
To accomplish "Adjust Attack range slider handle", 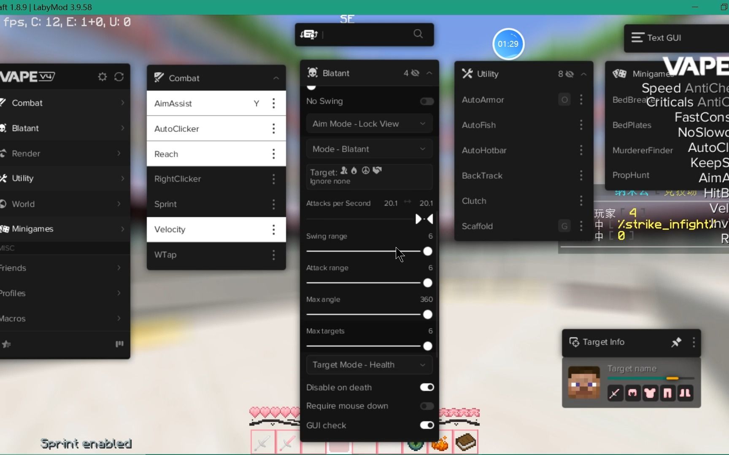I will click(x=427, y=283).
